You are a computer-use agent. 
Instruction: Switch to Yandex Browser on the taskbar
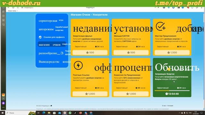pyautogui.click(x=65, y=113)
